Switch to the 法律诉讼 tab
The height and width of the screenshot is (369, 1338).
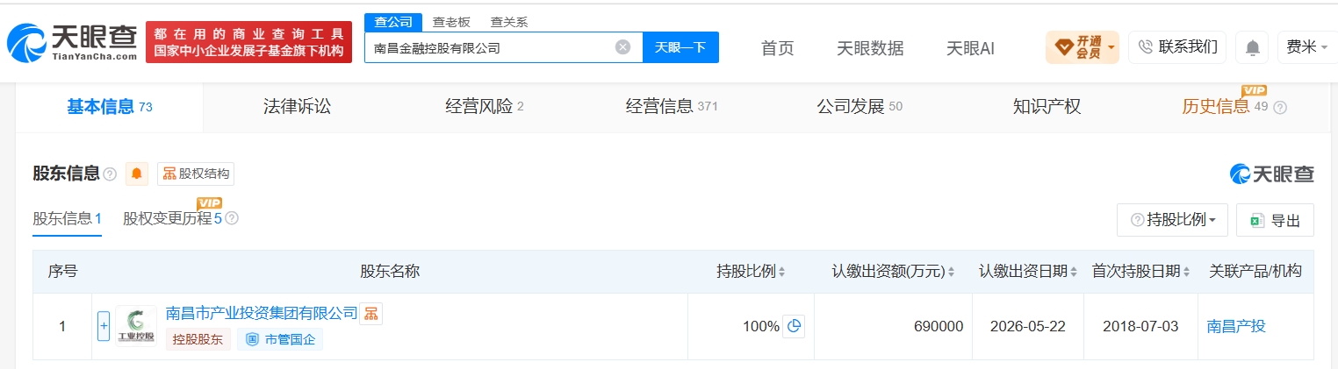click(x=297, y=107)
